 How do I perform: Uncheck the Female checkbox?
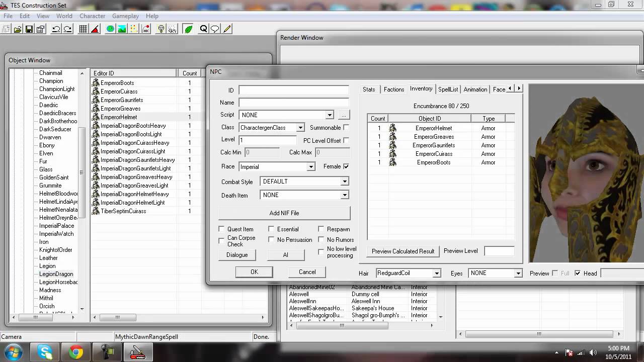[346, 166]
